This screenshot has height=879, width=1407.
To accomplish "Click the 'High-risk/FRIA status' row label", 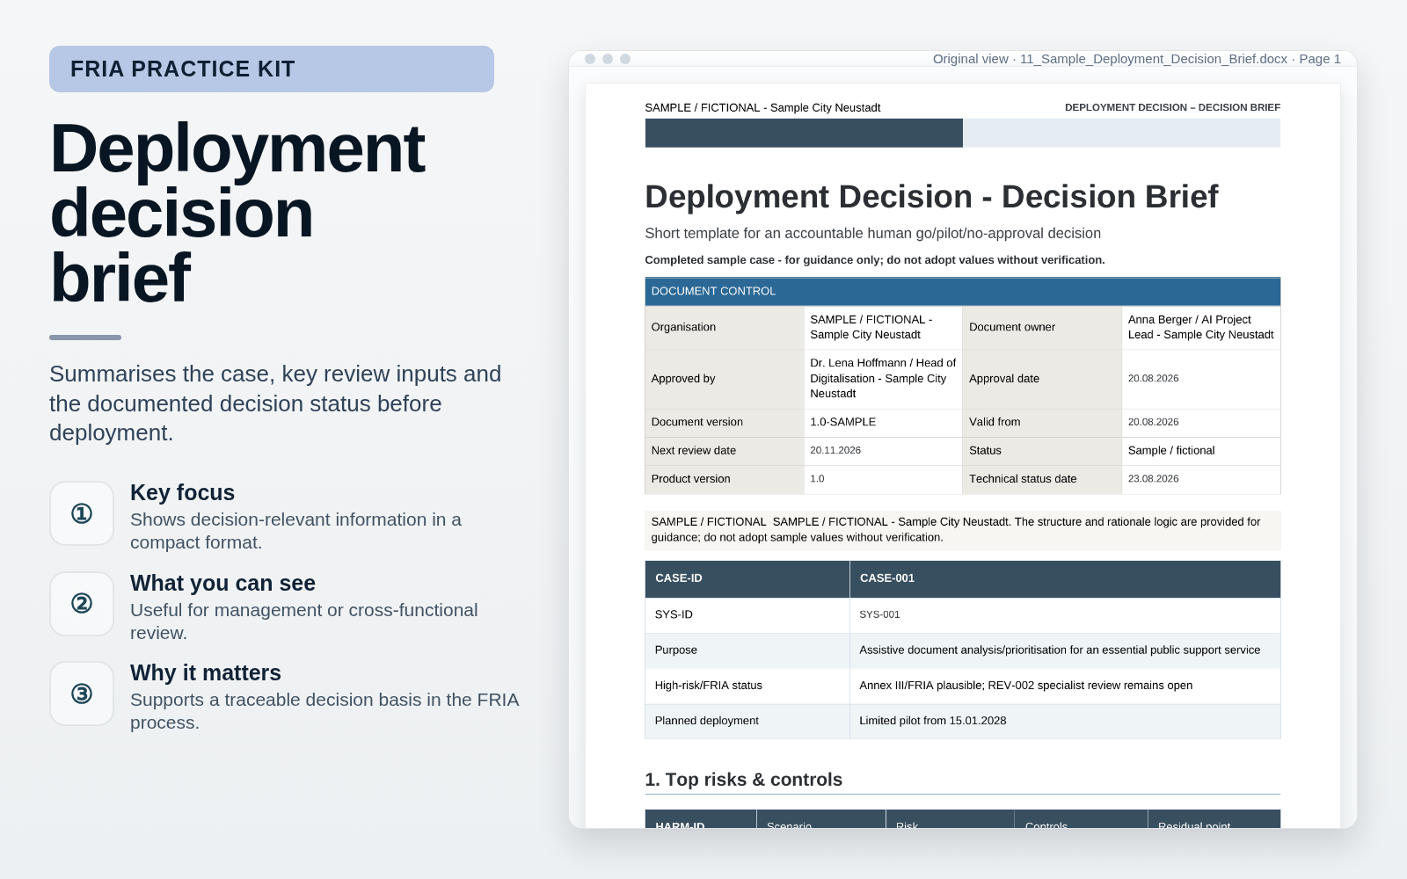I will pyautogui.click(x=747, y=686).
